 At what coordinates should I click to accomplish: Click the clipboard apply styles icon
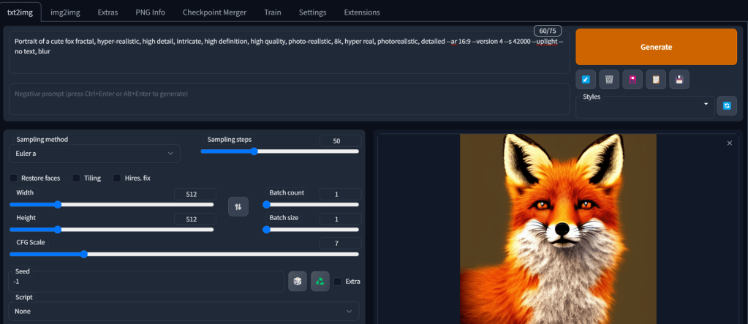click(x=656, y=79)
